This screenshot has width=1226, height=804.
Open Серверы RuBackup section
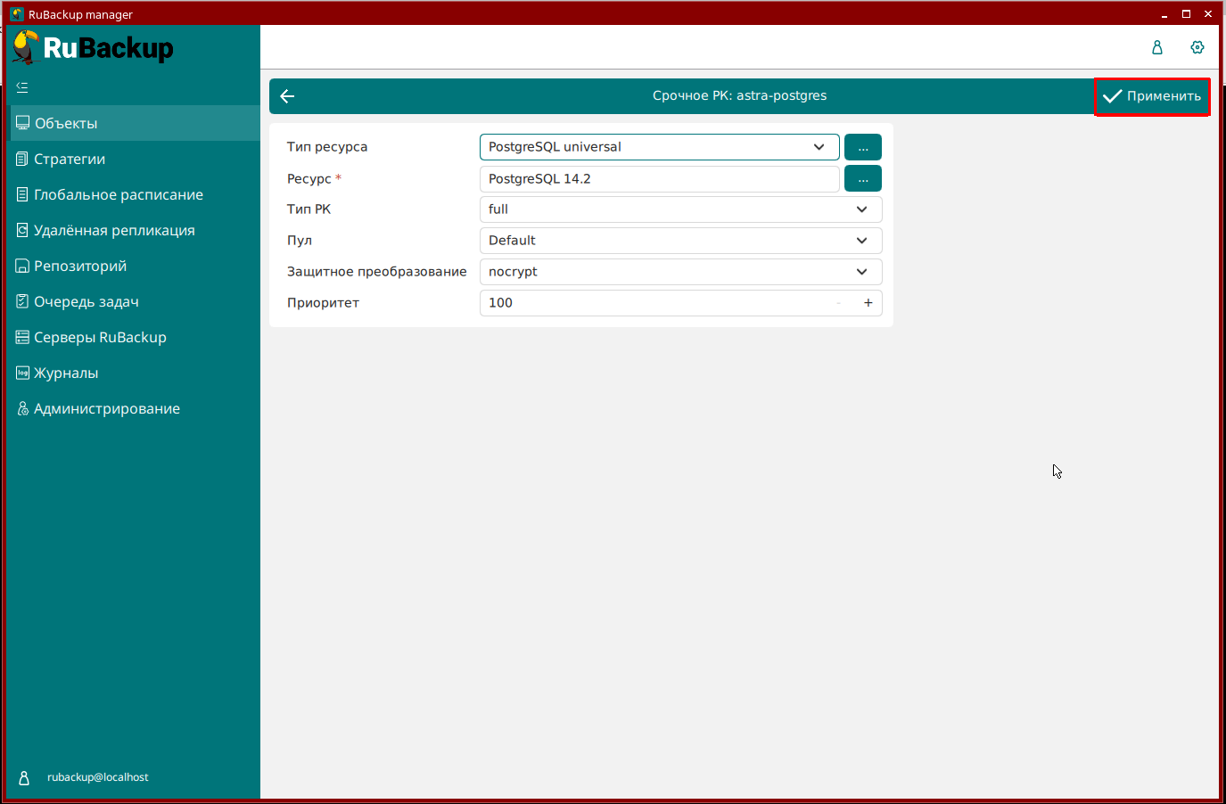pos(134,337)
